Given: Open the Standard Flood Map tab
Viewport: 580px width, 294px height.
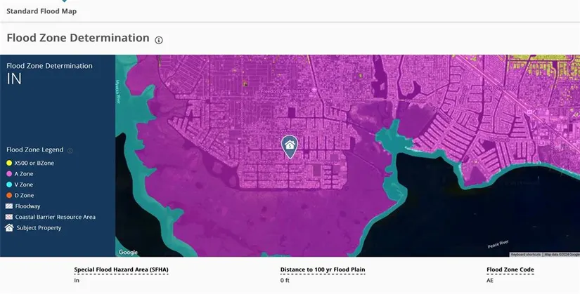Looking at the screenshot, I should tap(41, 11).
